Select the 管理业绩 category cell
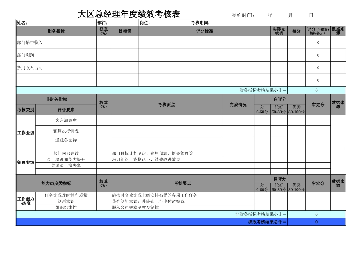Image resolution: width=360 pixels, height=254 pixels. pyautogui.click(x=26, y=163)
